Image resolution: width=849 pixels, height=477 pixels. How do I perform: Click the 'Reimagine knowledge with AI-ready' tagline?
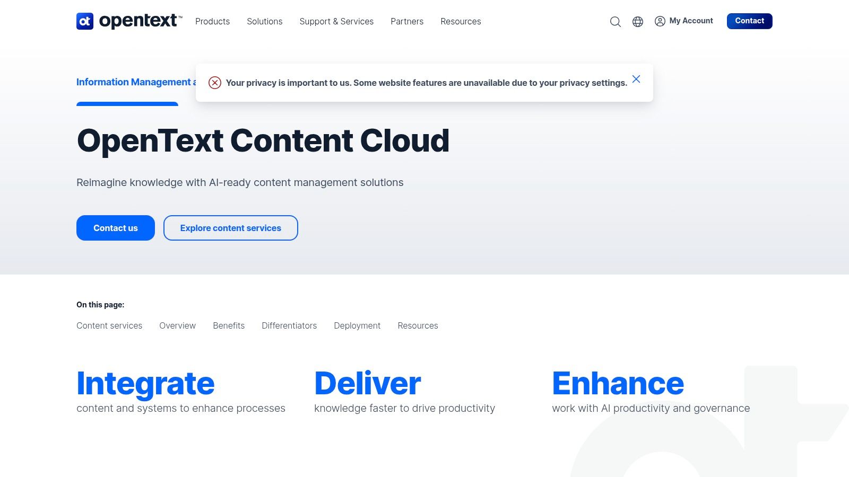pos(240,182)
